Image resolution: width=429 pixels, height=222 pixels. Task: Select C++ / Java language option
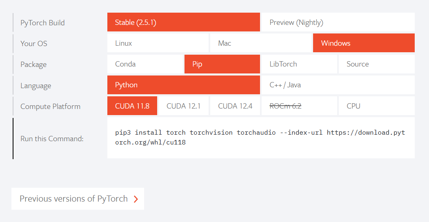338,85
